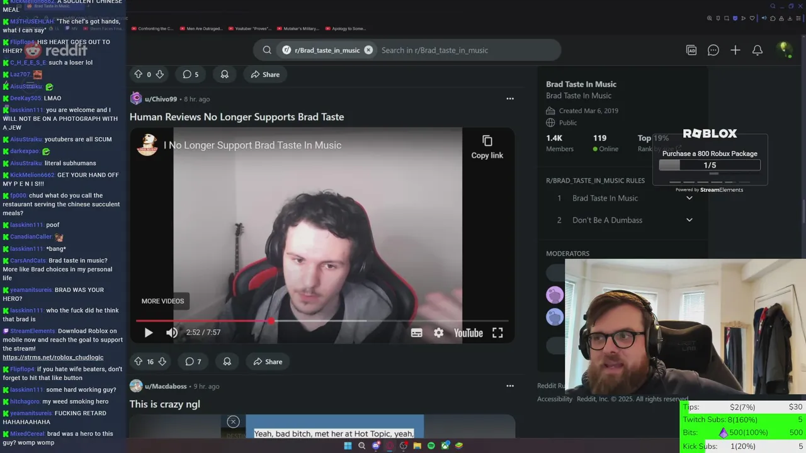
Task: Share the post with 5 comments
Action: tap(265, 74)
